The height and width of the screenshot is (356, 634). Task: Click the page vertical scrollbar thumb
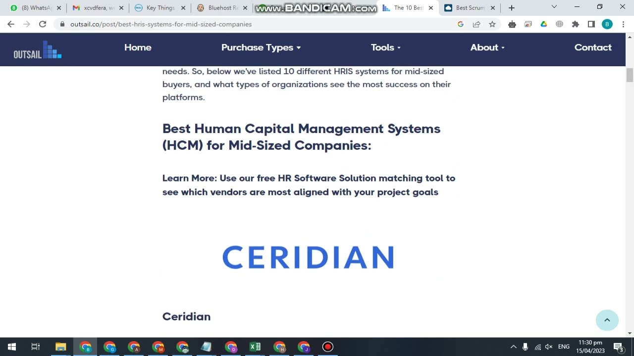(x=630, y=76)
